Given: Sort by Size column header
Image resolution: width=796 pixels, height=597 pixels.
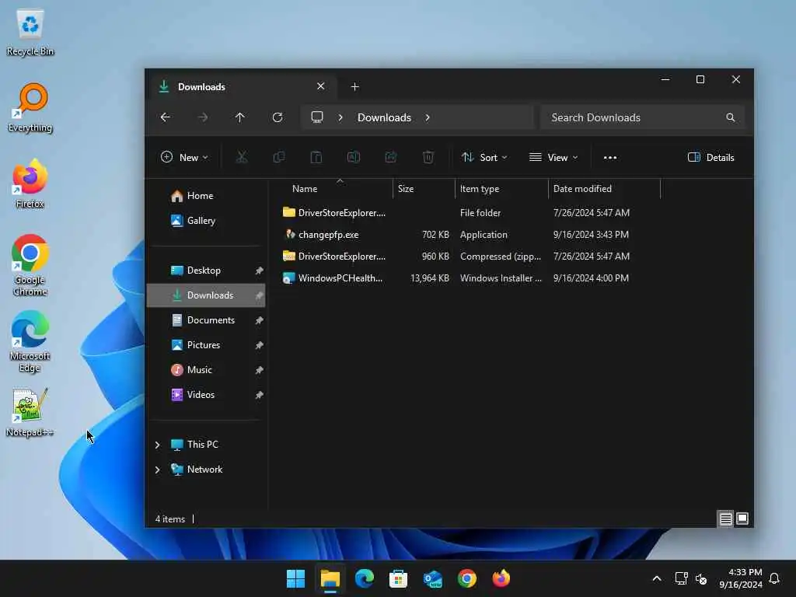Looking at the screenshot, I should point(406,189).
